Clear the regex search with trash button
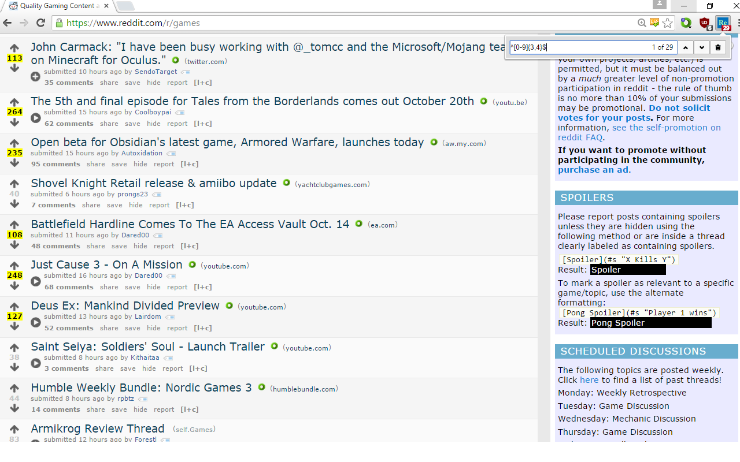This screenshot has height=462, width=740. coord(718,47)
